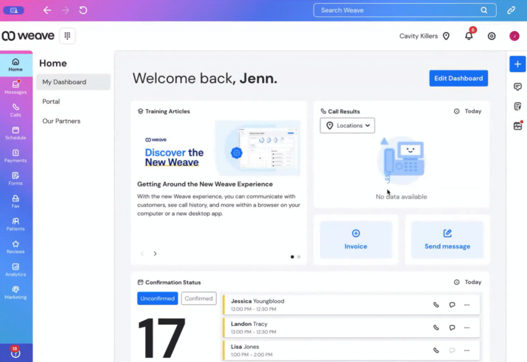The width and height of the screenshot is (527, 362).
Task: Open Calls in the sidebar
Action: point(15,110)
